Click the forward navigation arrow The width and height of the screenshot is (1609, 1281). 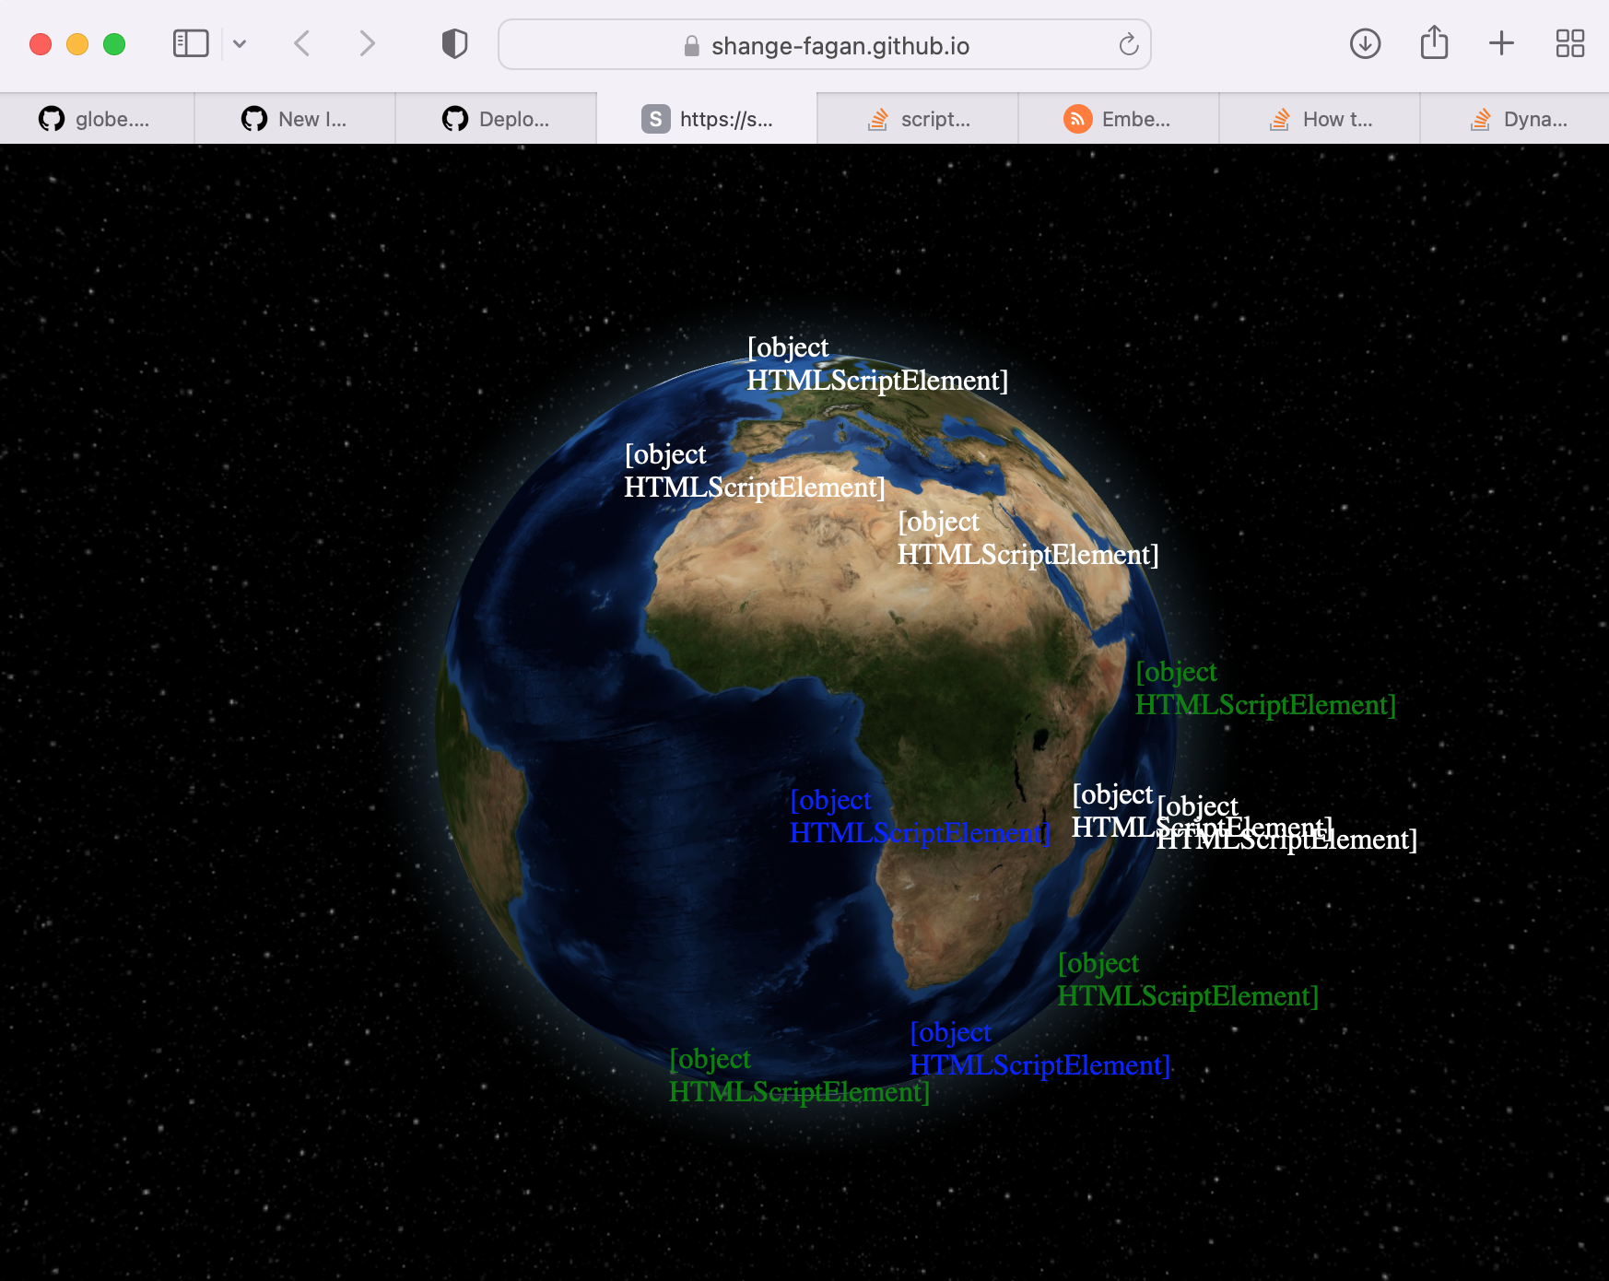point(367,43)
